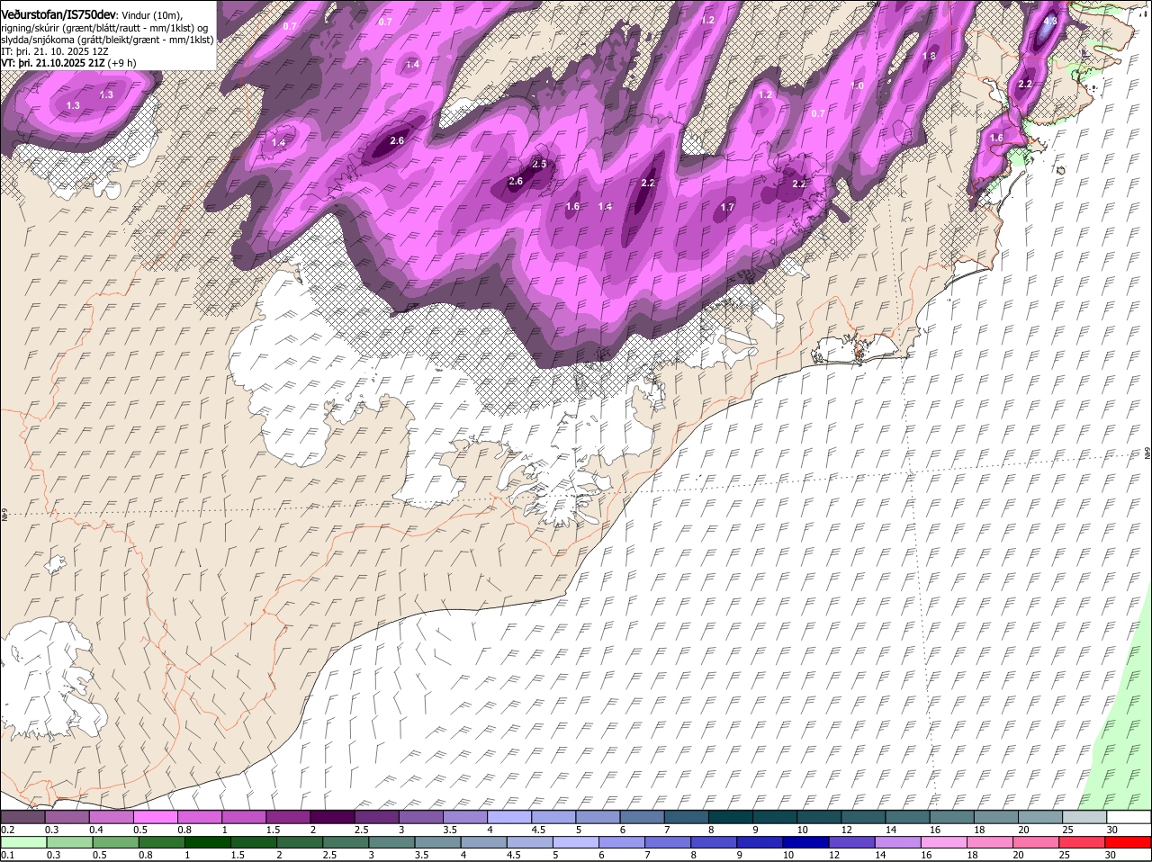The width and height of the screenshot is (1152, 862).
Task: Pick lavender snow swatch between 4 and 4.5
Action: 509,817
